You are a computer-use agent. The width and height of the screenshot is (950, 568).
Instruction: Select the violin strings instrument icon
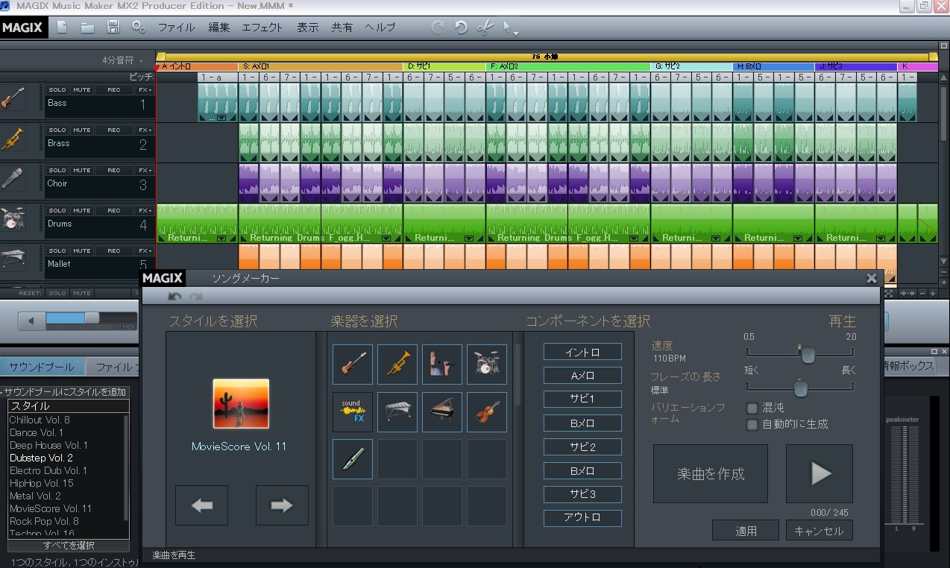click(487, 412)
